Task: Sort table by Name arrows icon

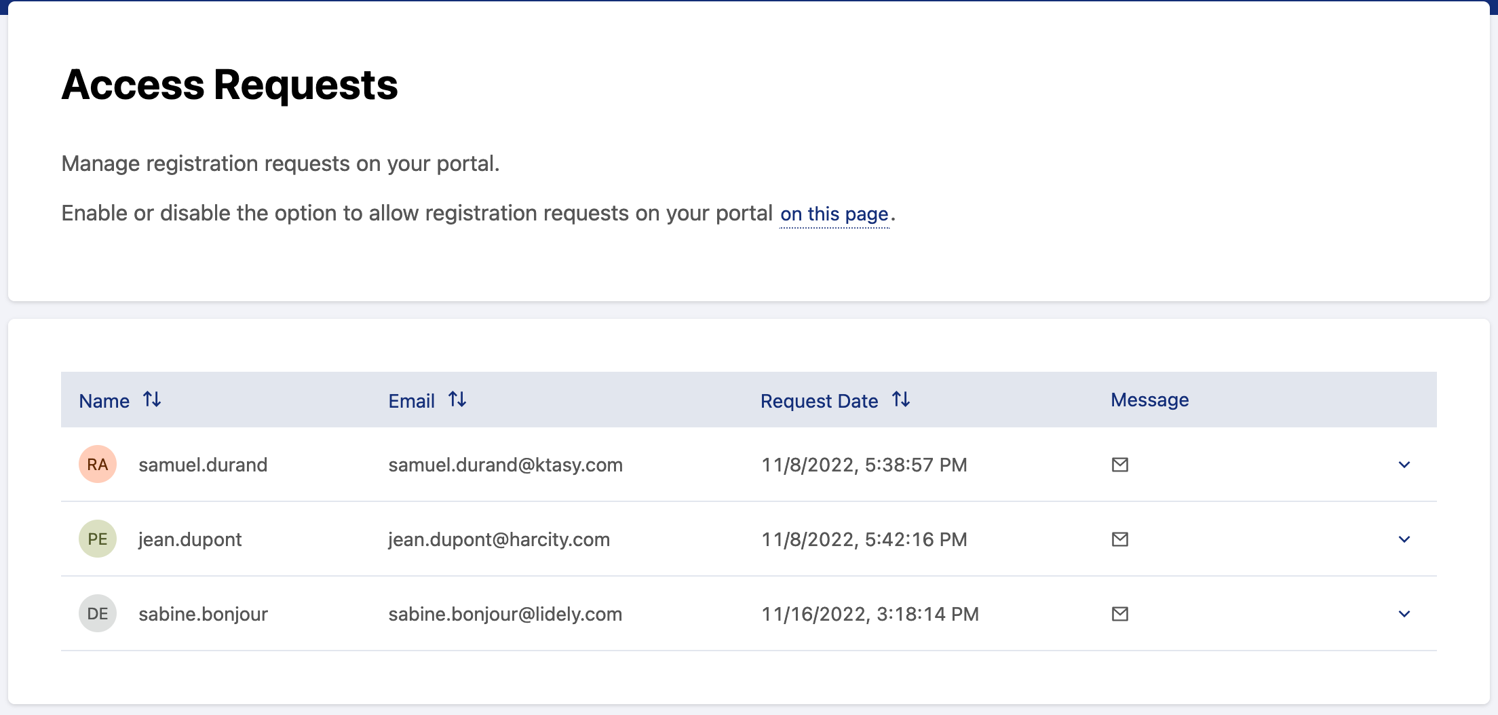Action: [x=152, y=400]
